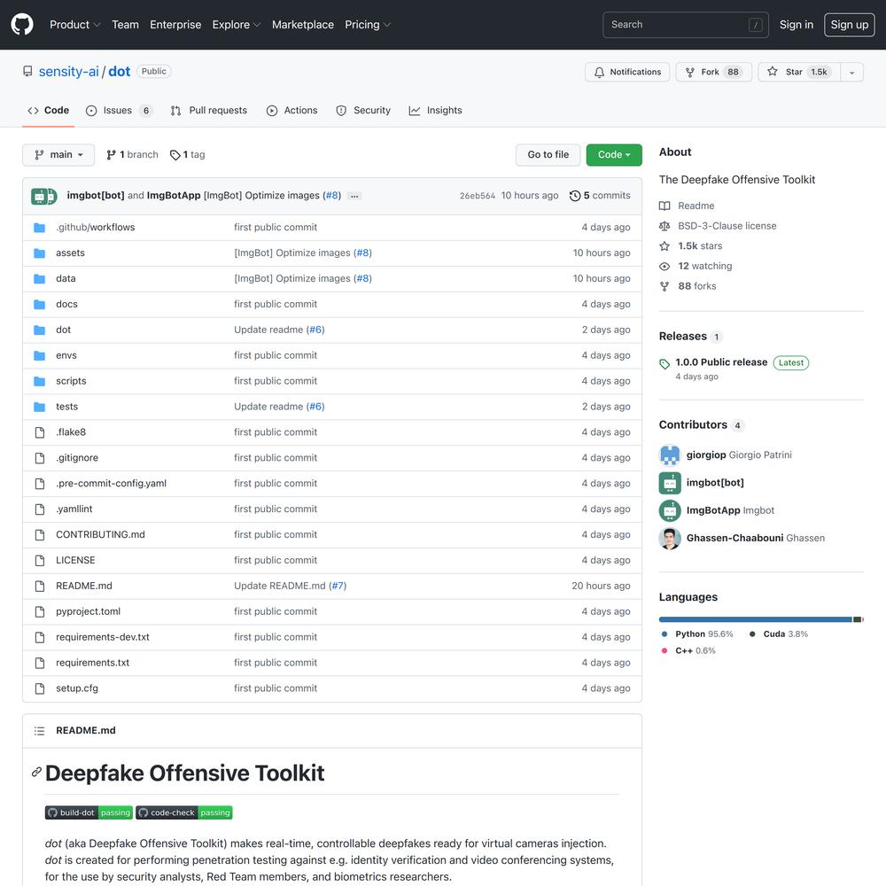Click the imgbot[bot] contributor avatar

670,483
